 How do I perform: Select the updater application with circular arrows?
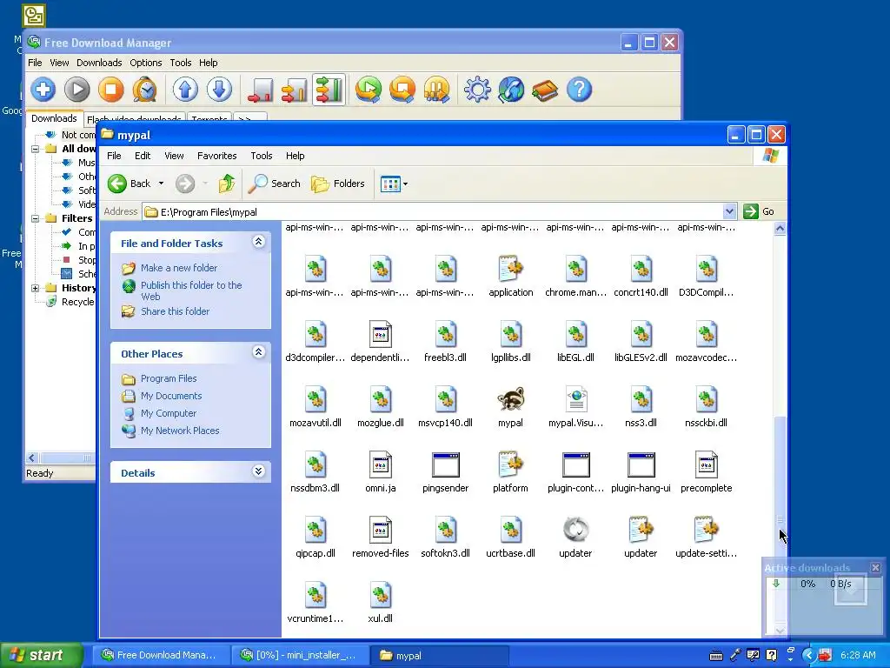point(575,538)
